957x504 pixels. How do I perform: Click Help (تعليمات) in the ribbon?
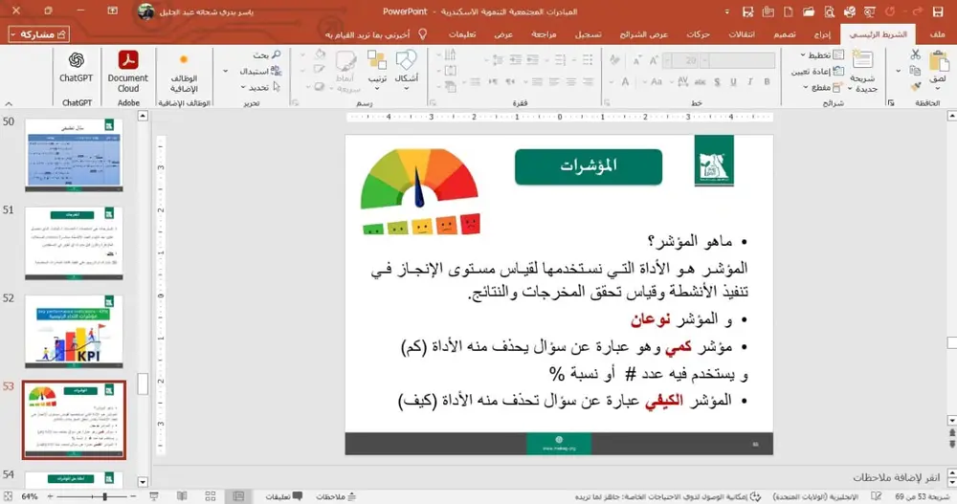pyautogui.click(x=462, y=34)
